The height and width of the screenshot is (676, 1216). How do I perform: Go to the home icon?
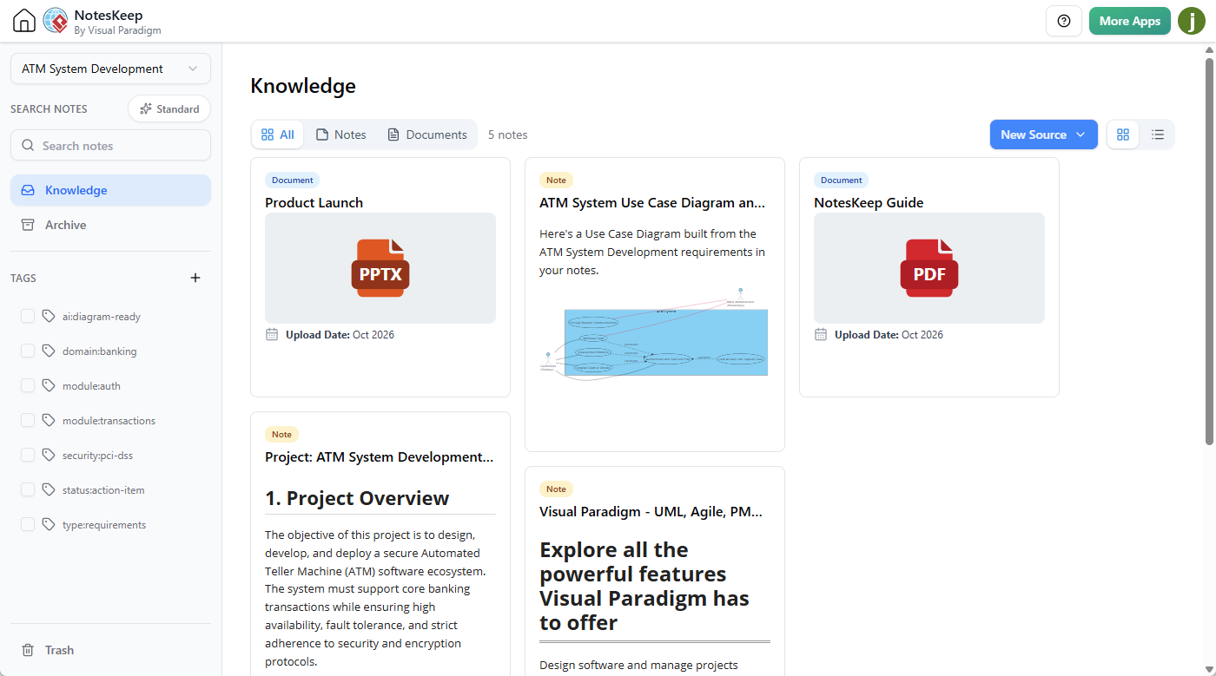24,21
